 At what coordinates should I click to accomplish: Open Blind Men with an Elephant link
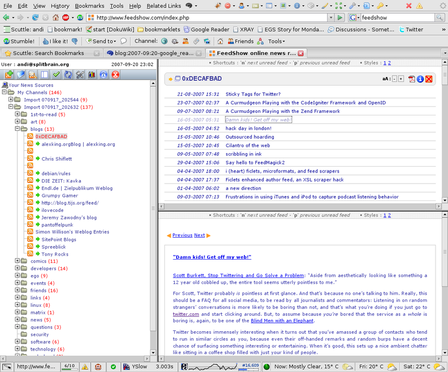coord(282,321)
